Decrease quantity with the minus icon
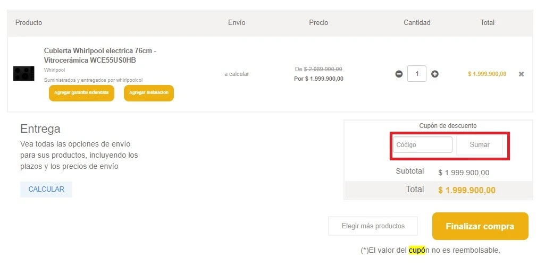Viewport: 545px width, 266px height. pos(399,74)
